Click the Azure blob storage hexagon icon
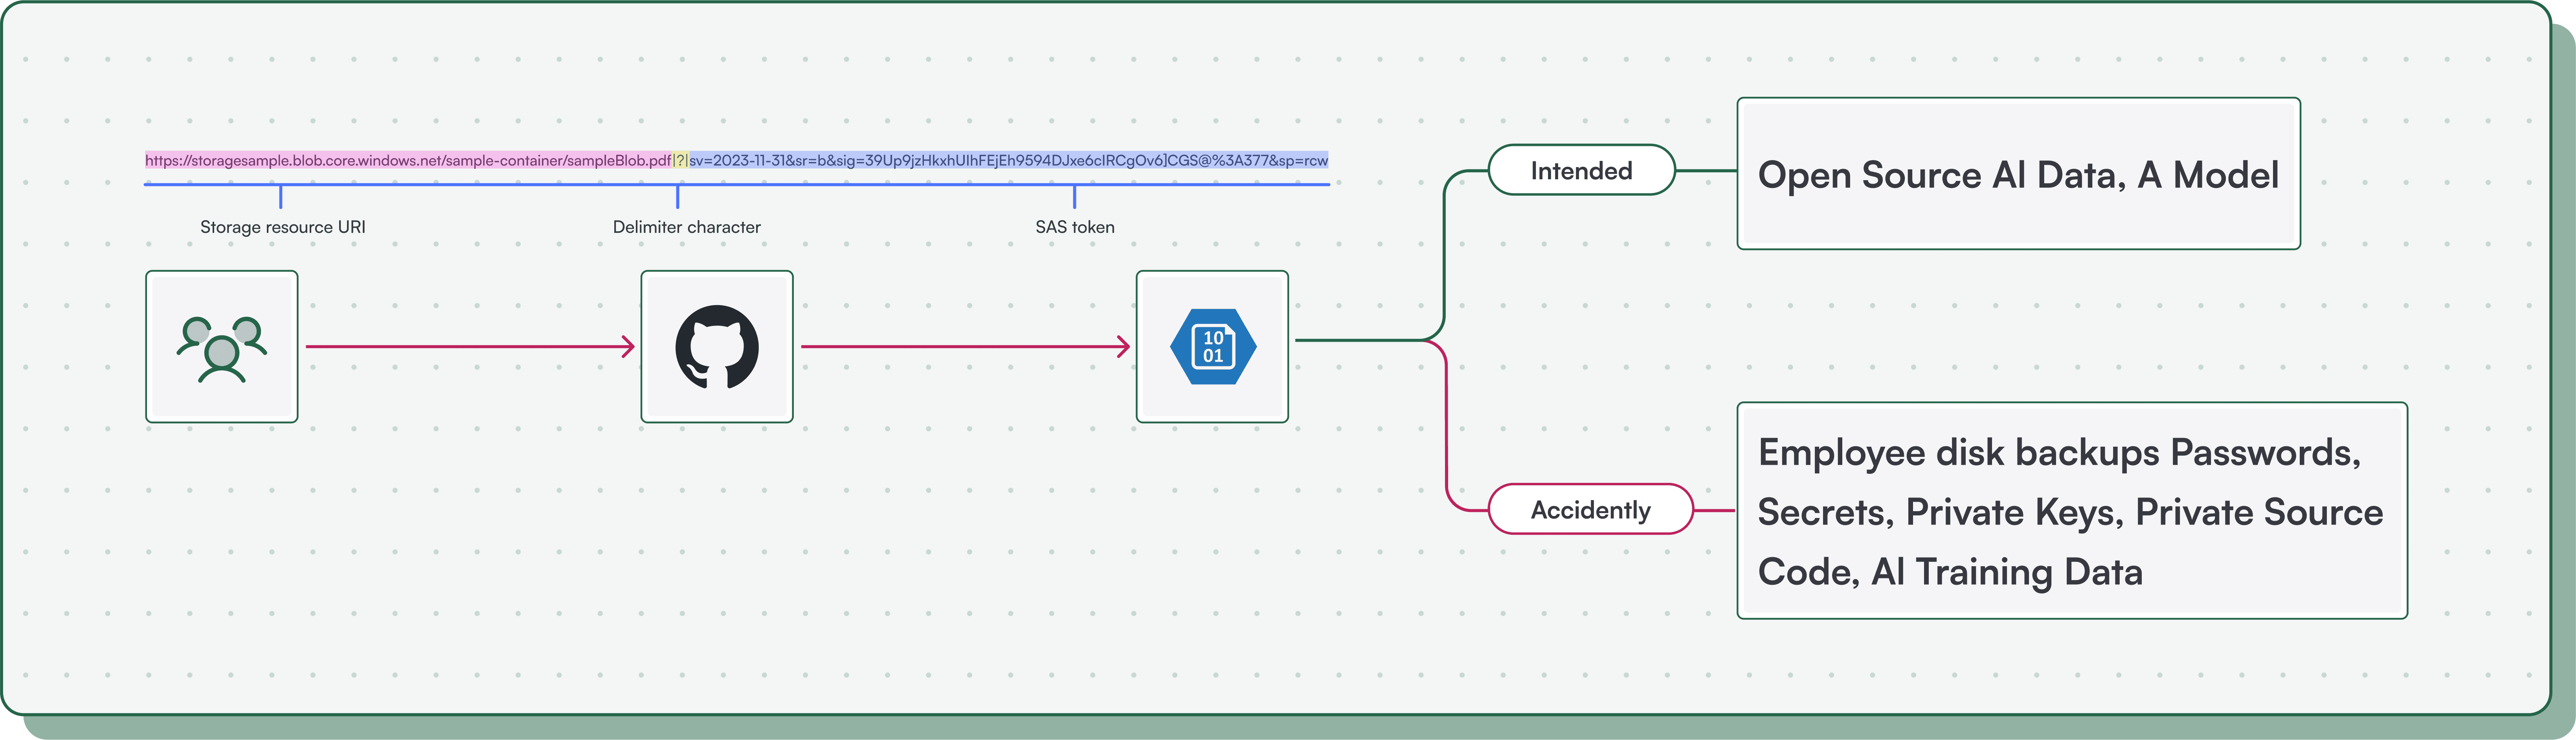 coord(1213,347)
